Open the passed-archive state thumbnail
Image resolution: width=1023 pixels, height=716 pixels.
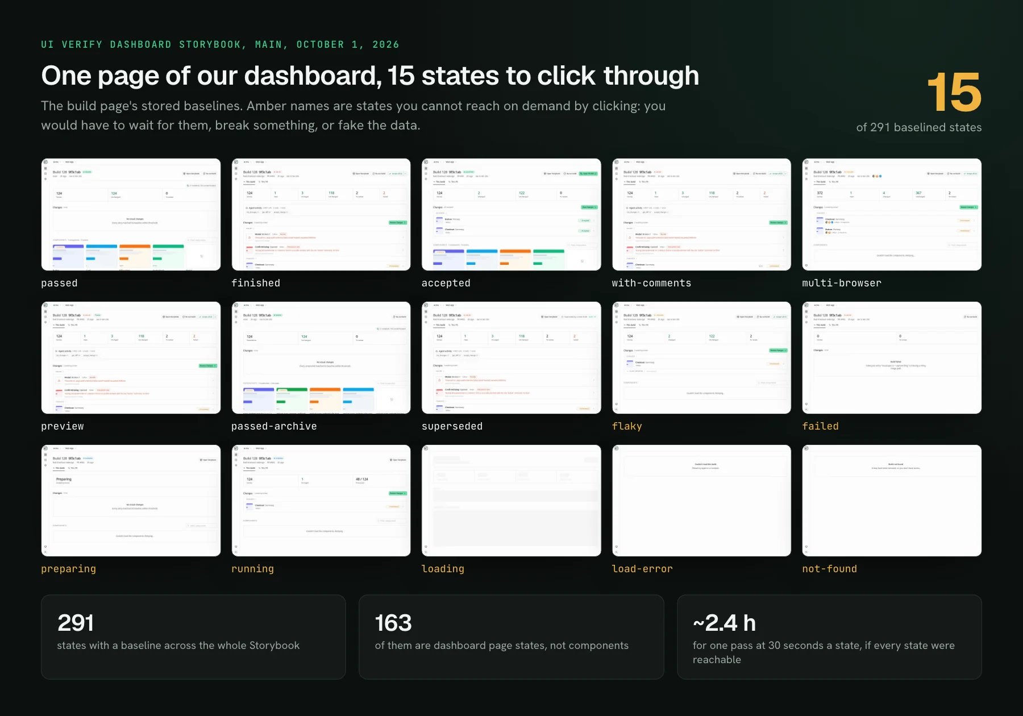[x=321, y=357]
